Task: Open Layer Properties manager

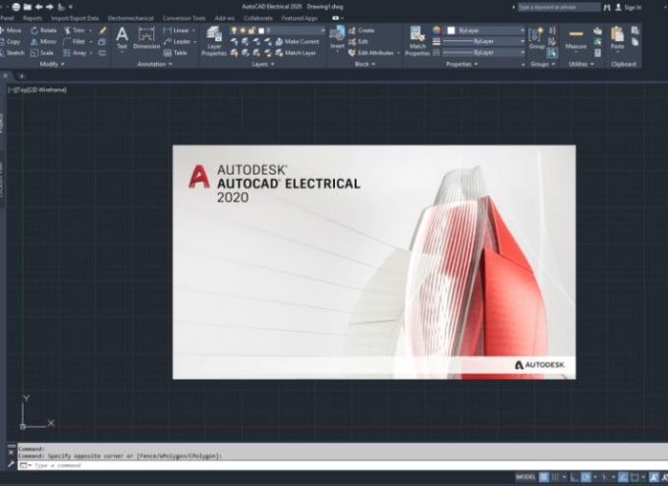Action: click(x=214, y=41)
